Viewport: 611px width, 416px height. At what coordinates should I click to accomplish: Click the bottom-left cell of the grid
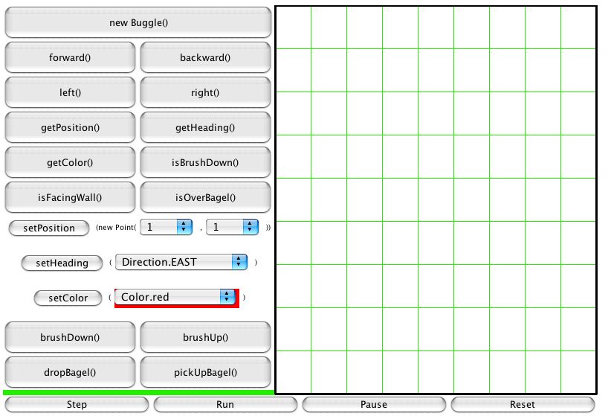coord(294,371)
